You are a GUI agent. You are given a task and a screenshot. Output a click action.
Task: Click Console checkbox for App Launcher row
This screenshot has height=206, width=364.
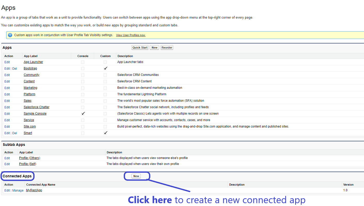click(x=83, y=62)
